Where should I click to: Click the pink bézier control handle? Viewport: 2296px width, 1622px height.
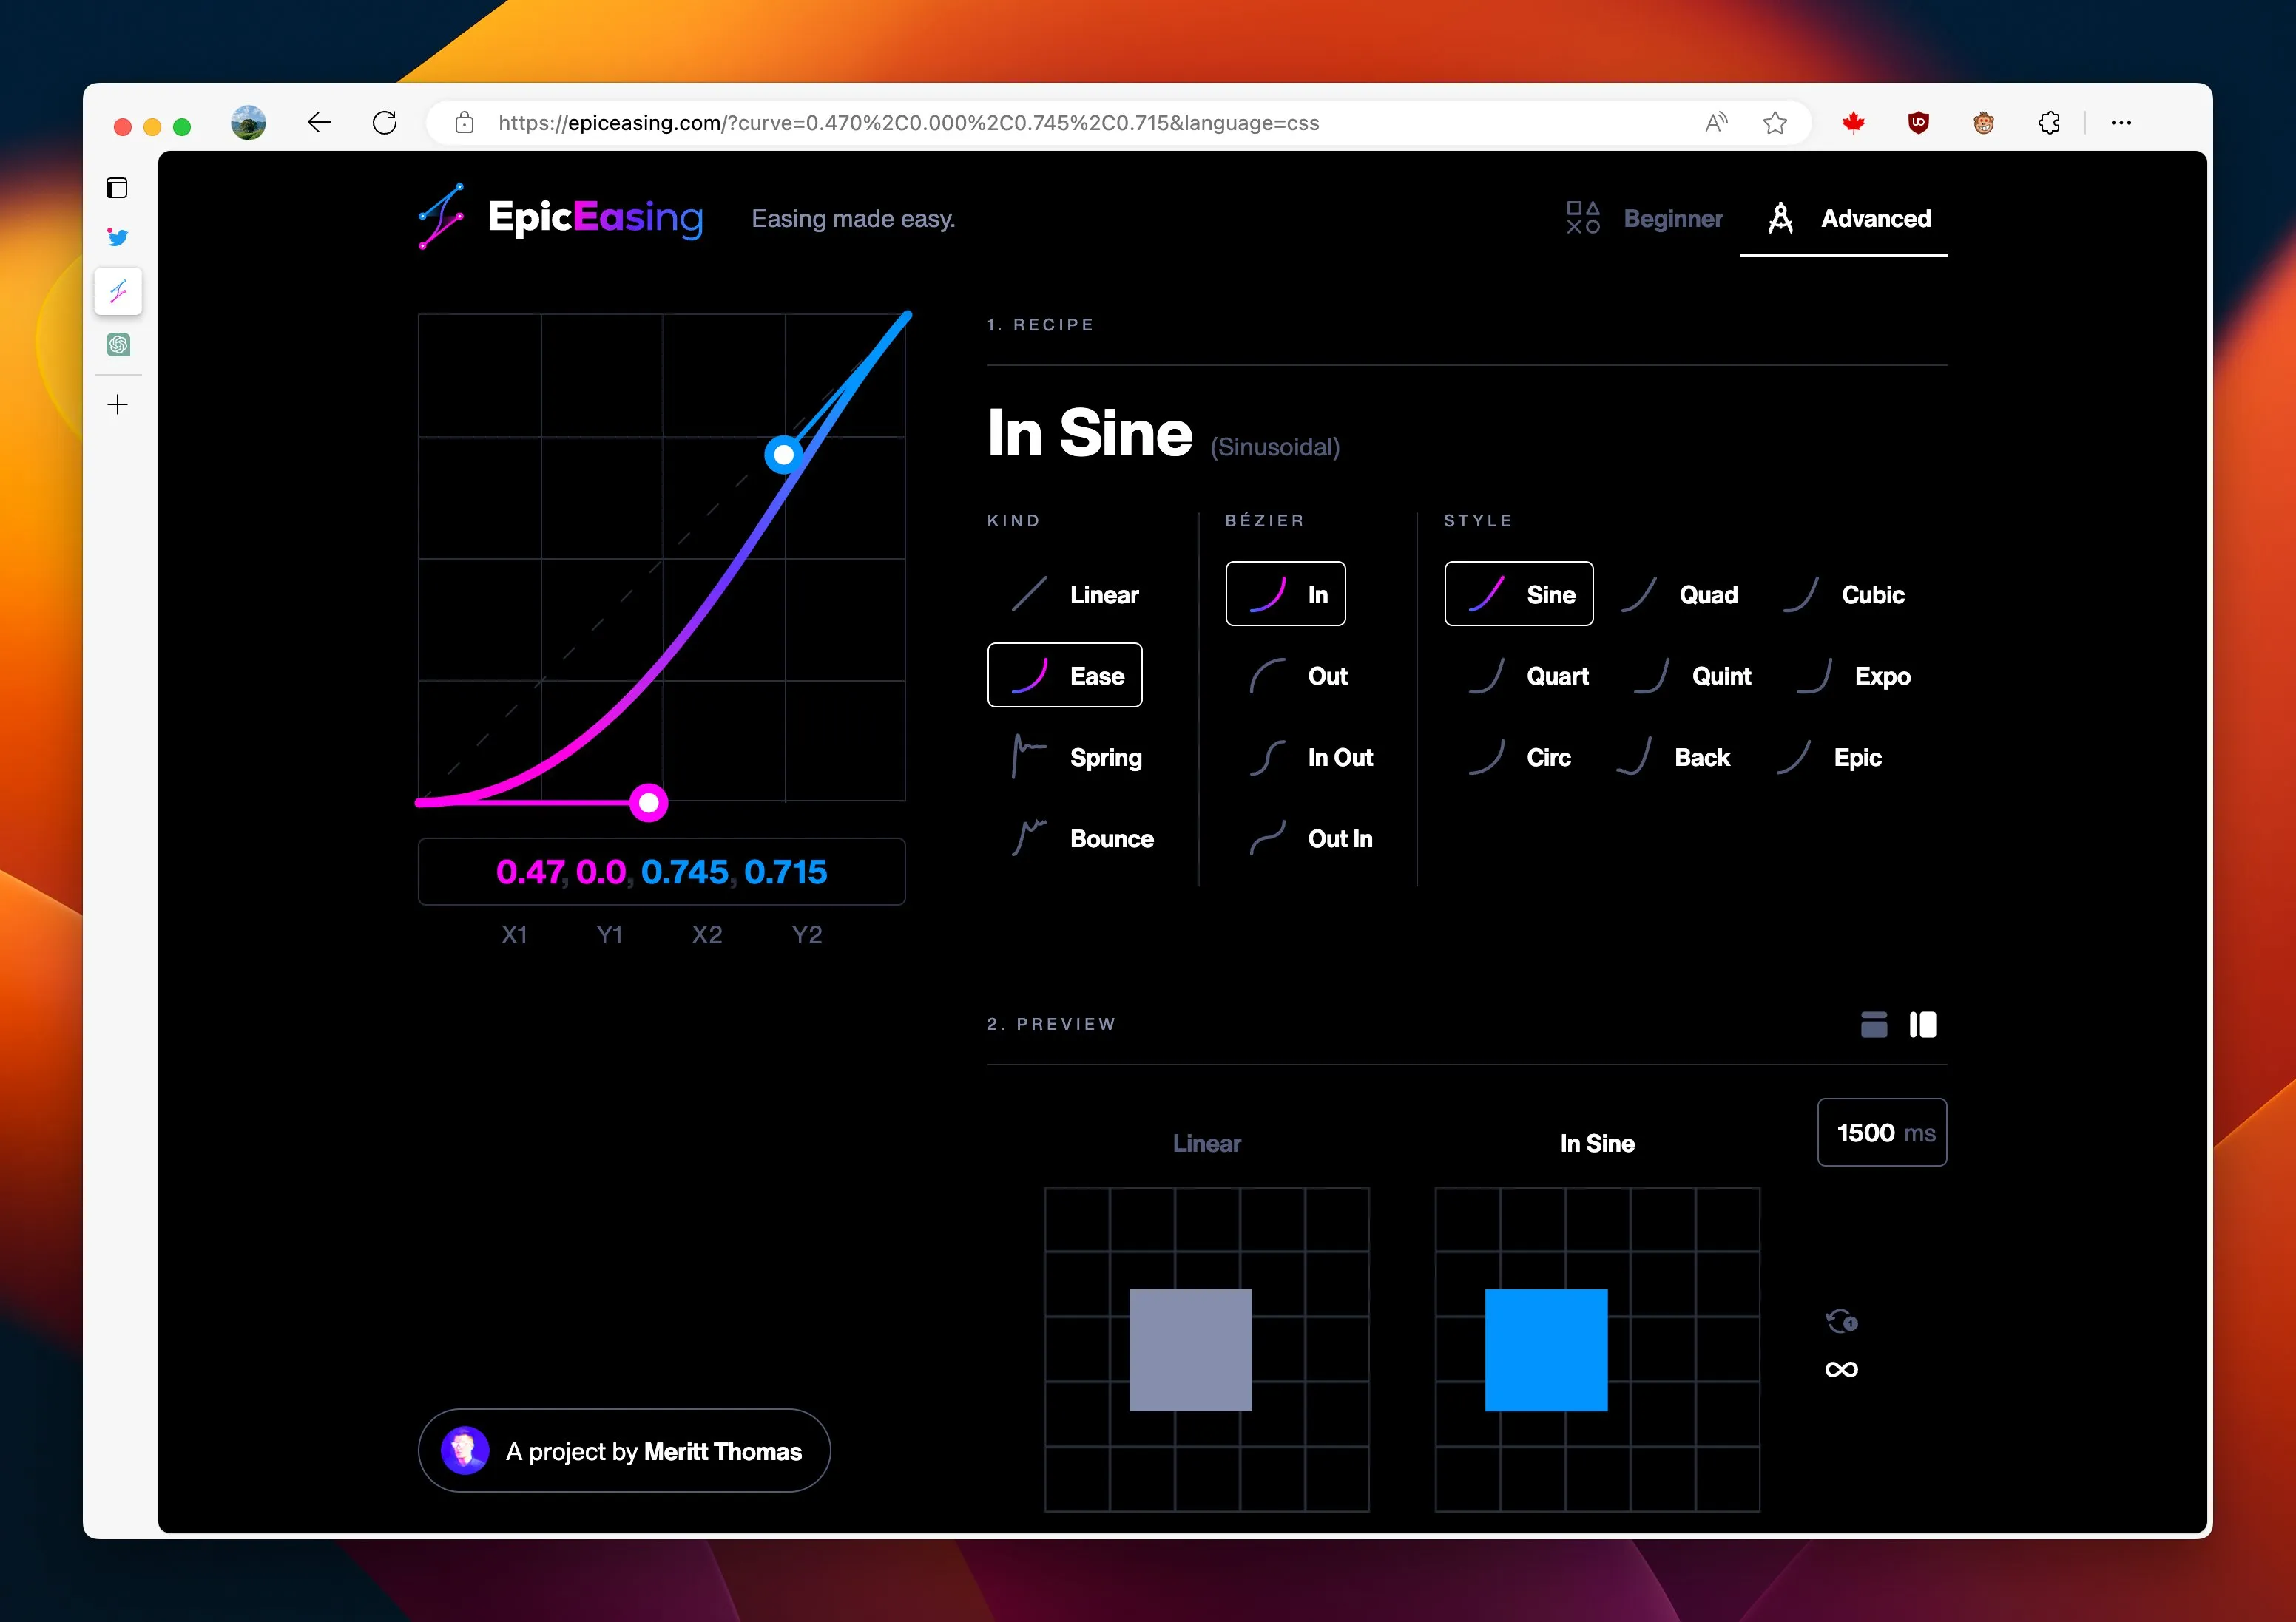pyautogui.click(x=649, y=803)
